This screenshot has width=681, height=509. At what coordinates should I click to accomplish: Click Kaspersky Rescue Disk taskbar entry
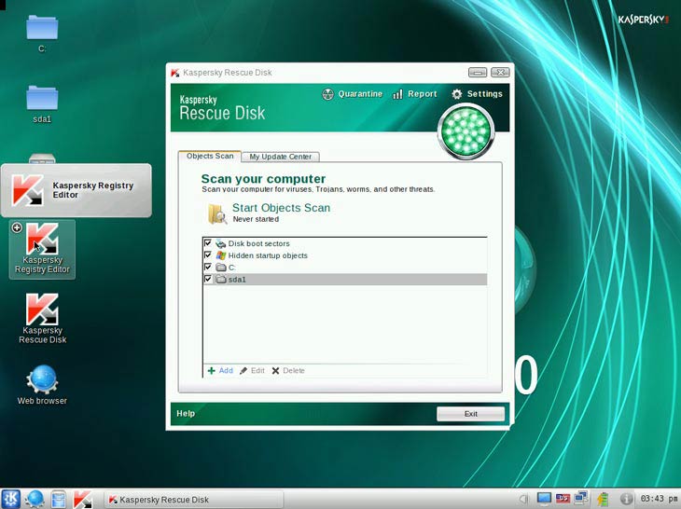point(194,500)
